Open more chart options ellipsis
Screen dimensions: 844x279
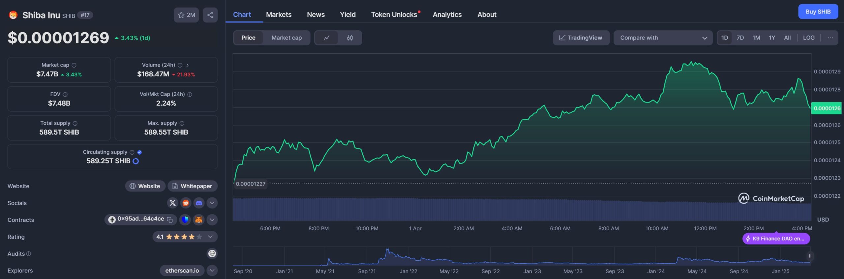pos(830,38)
